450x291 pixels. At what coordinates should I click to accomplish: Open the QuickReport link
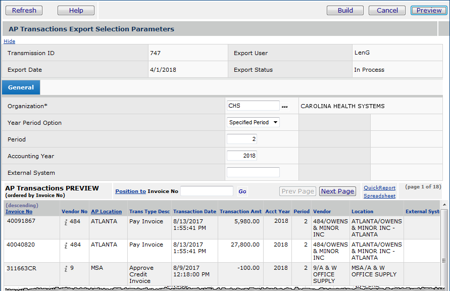click(x=379, y=188)
